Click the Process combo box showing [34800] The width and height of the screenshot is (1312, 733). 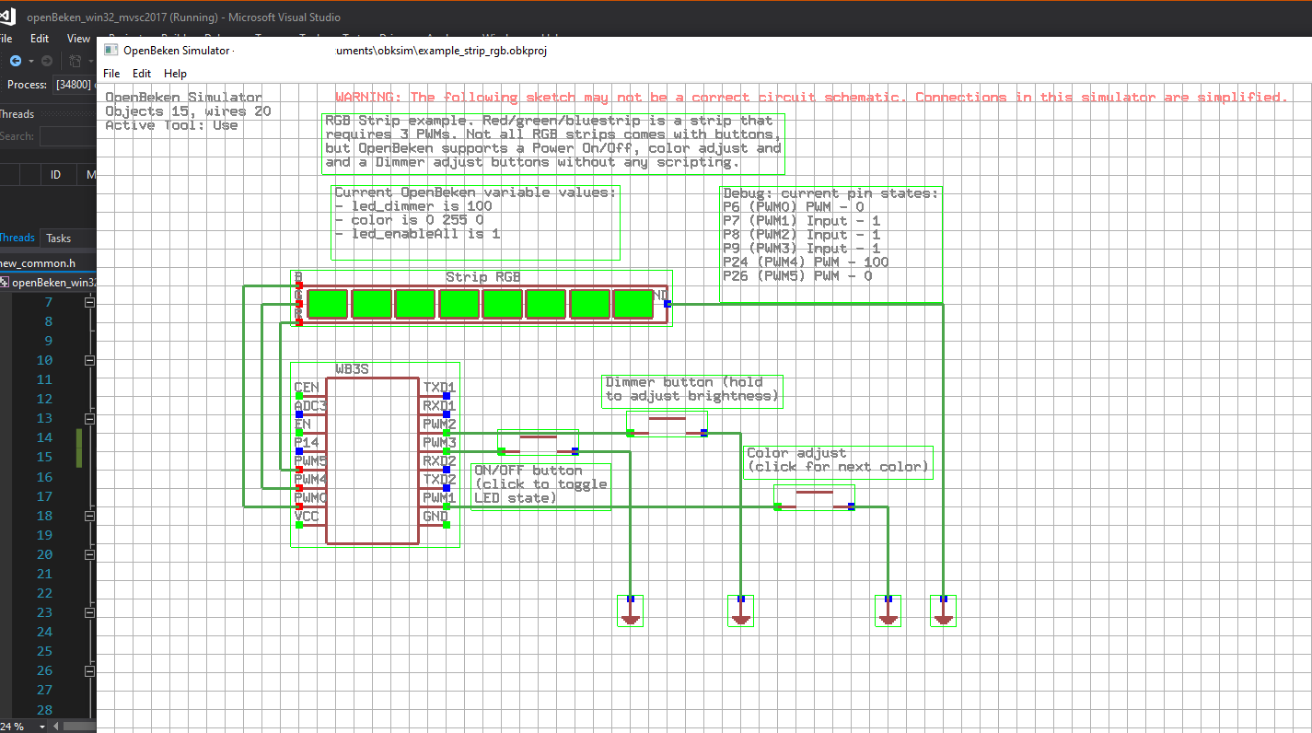click(75, 85)
